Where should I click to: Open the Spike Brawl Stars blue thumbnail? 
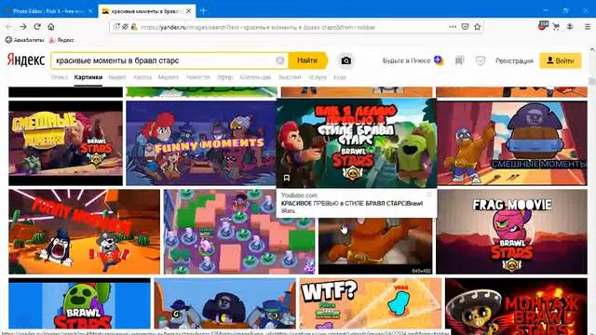pyautogui.click(x=79, y=304)
